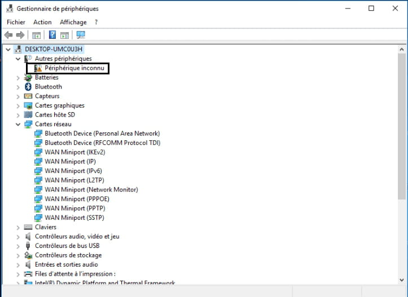This screenshot has width=408, height=297.
Task: Expand the Batteries node
Action: tap(18, 78)
